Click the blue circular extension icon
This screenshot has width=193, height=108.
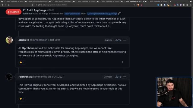click(158, 5)
